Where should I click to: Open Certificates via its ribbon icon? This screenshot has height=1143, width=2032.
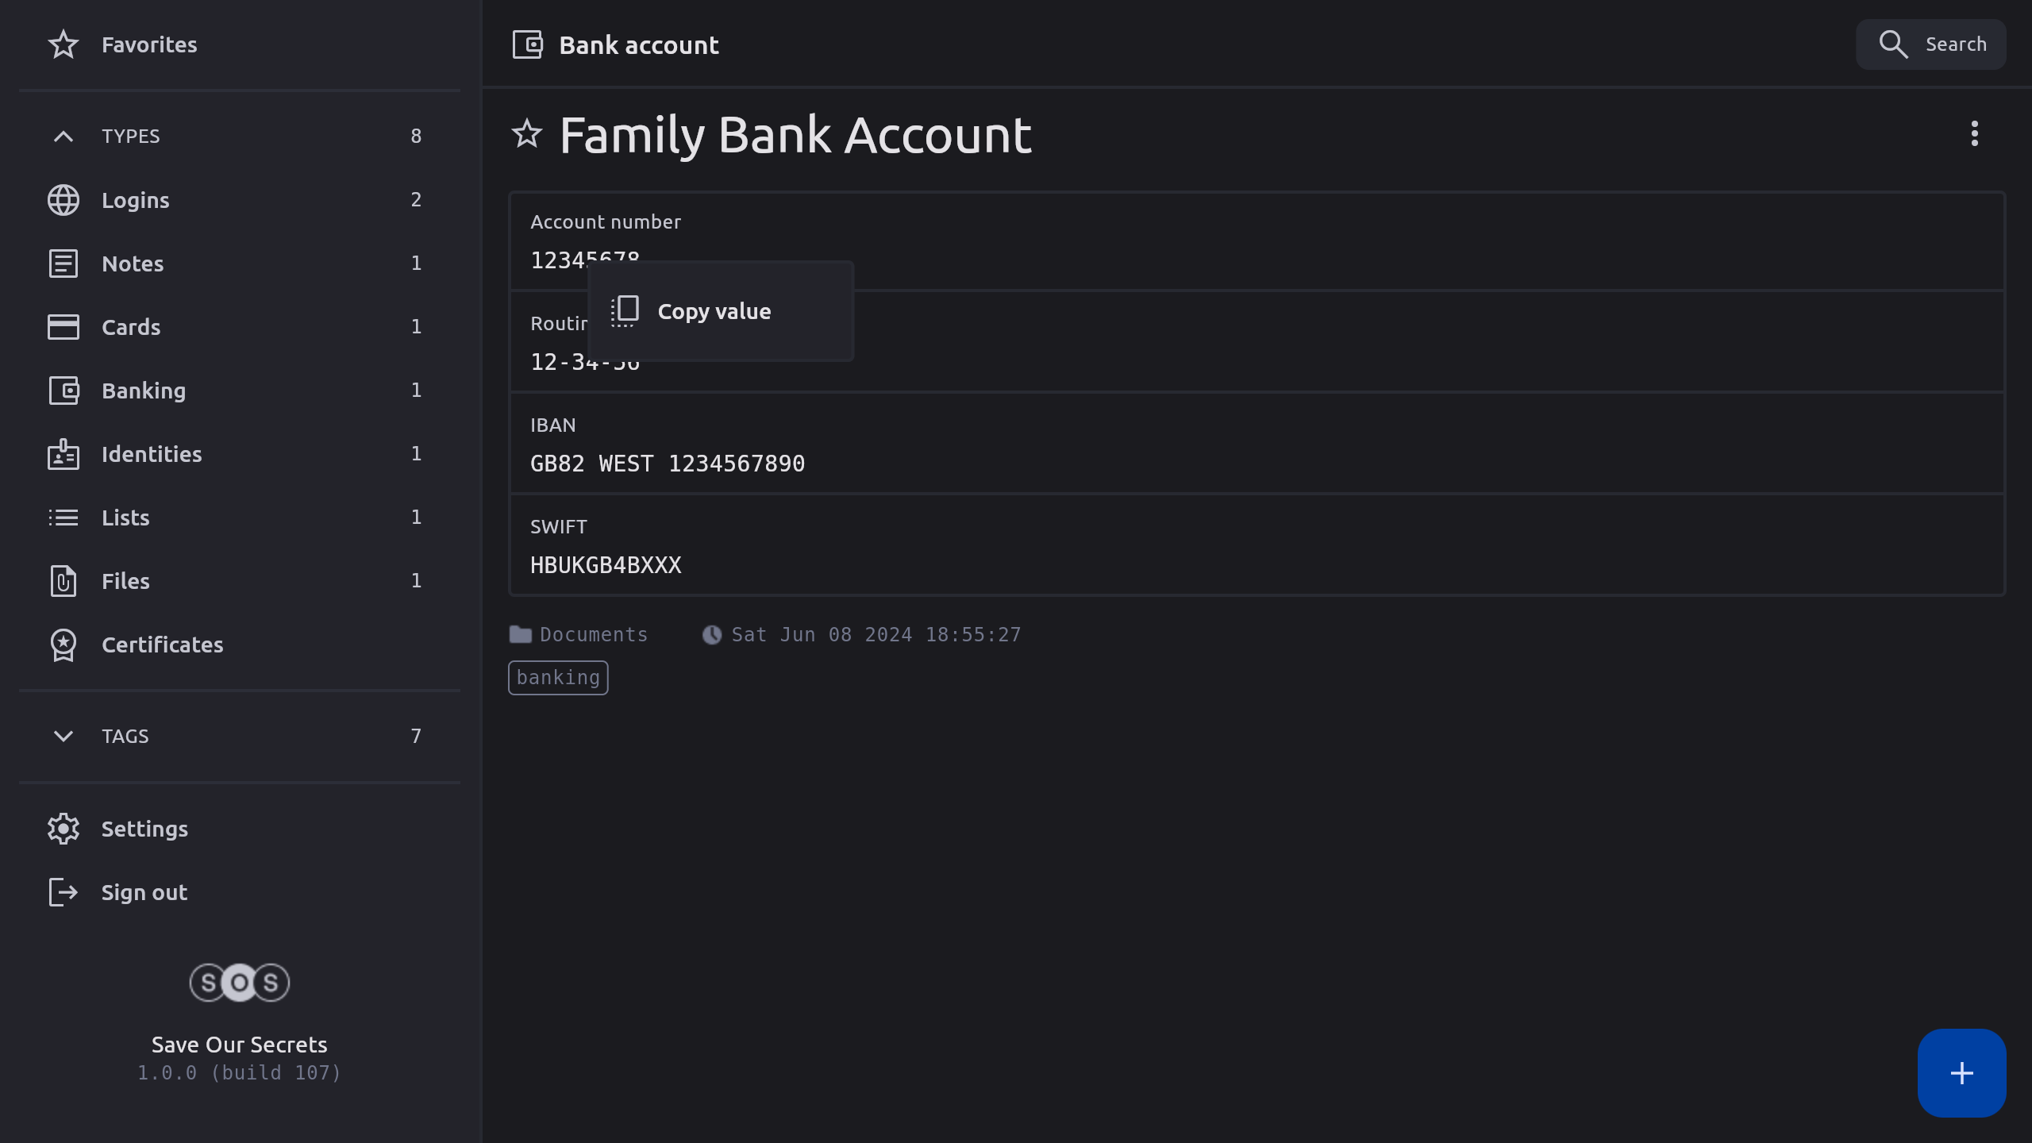[63, 645]
